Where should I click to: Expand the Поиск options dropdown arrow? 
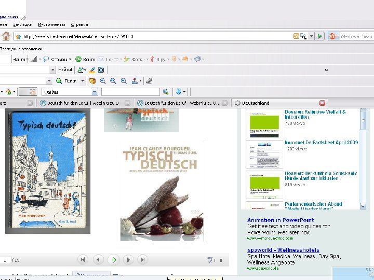pyautogui.click(x=82, y=81)
